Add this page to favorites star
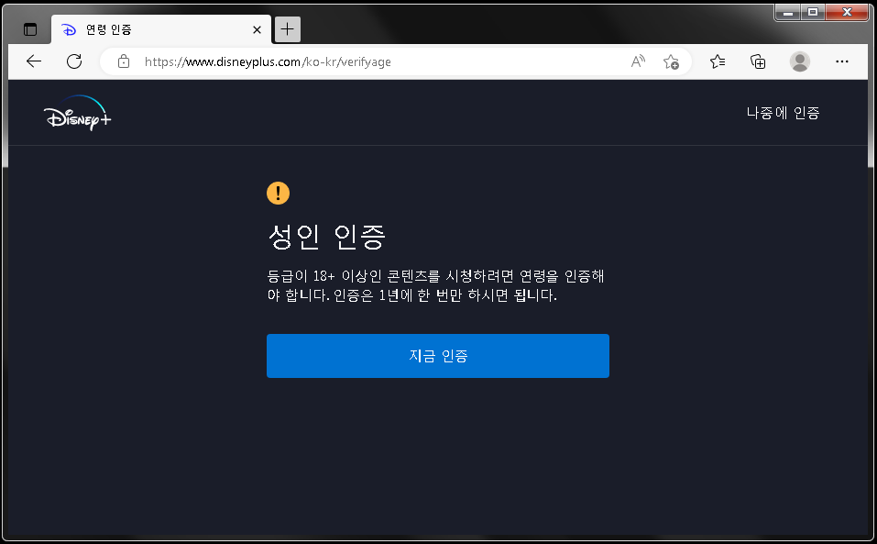Image resolution: width=877 pixels, height=544 pixels. 671,61
